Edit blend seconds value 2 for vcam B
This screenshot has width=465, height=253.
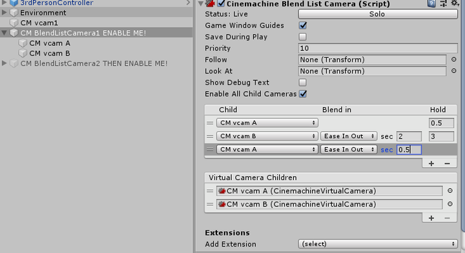[x=409, y=136]
